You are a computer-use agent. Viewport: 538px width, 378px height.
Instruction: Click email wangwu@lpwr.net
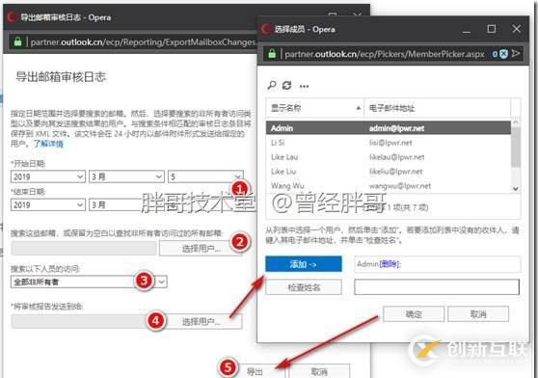(x=400, y=185)
